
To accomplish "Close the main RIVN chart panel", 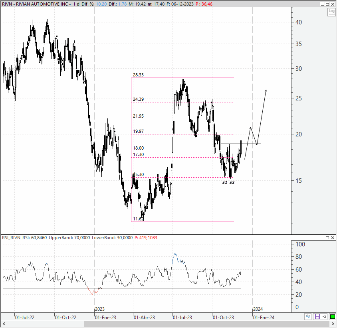I will click(333, 4).
